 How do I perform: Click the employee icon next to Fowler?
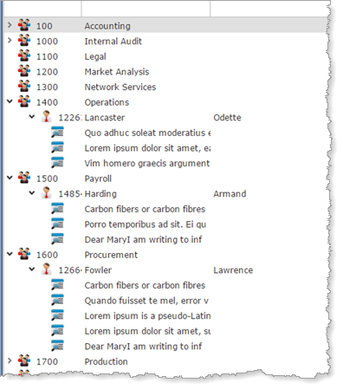pyautogui.click(x=46, y=269)
